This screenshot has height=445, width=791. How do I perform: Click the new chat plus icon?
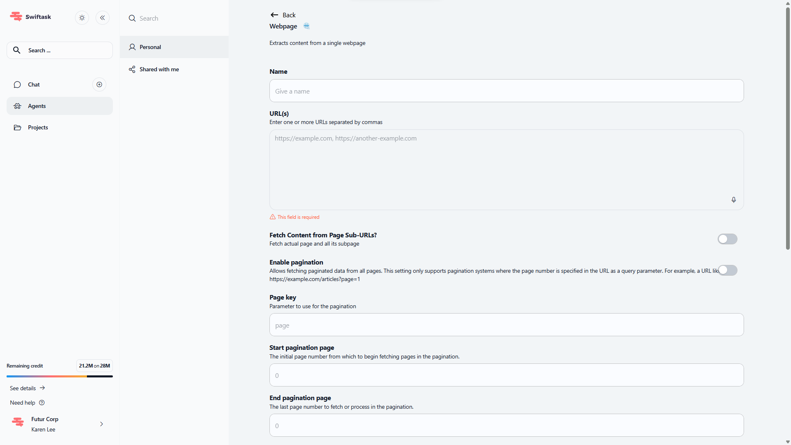(99, 84)
